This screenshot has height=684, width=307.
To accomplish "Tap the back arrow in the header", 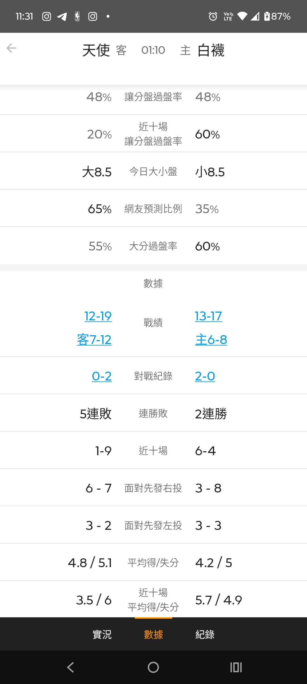I will (x=11, y=48).
